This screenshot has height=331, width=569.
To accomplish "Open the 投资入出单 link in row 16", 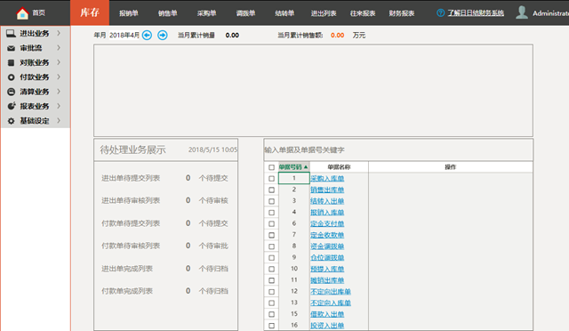I will (x=327, y=326).
